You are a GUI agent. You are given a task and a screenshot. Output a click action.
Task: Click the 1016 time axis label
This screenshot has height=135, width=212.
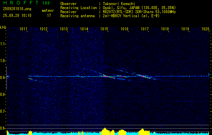[x=124, y=29]
